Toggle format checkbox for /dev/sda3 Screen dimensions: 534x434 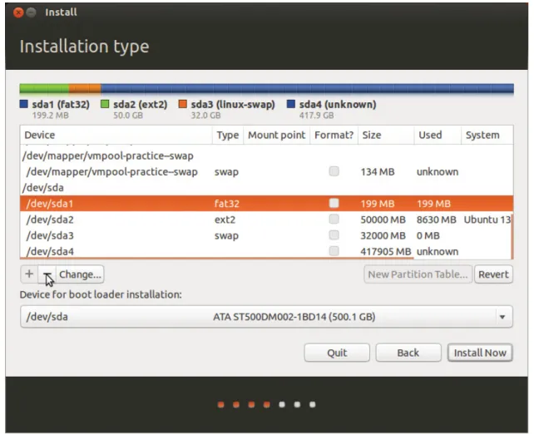click(x=334, y=235)
